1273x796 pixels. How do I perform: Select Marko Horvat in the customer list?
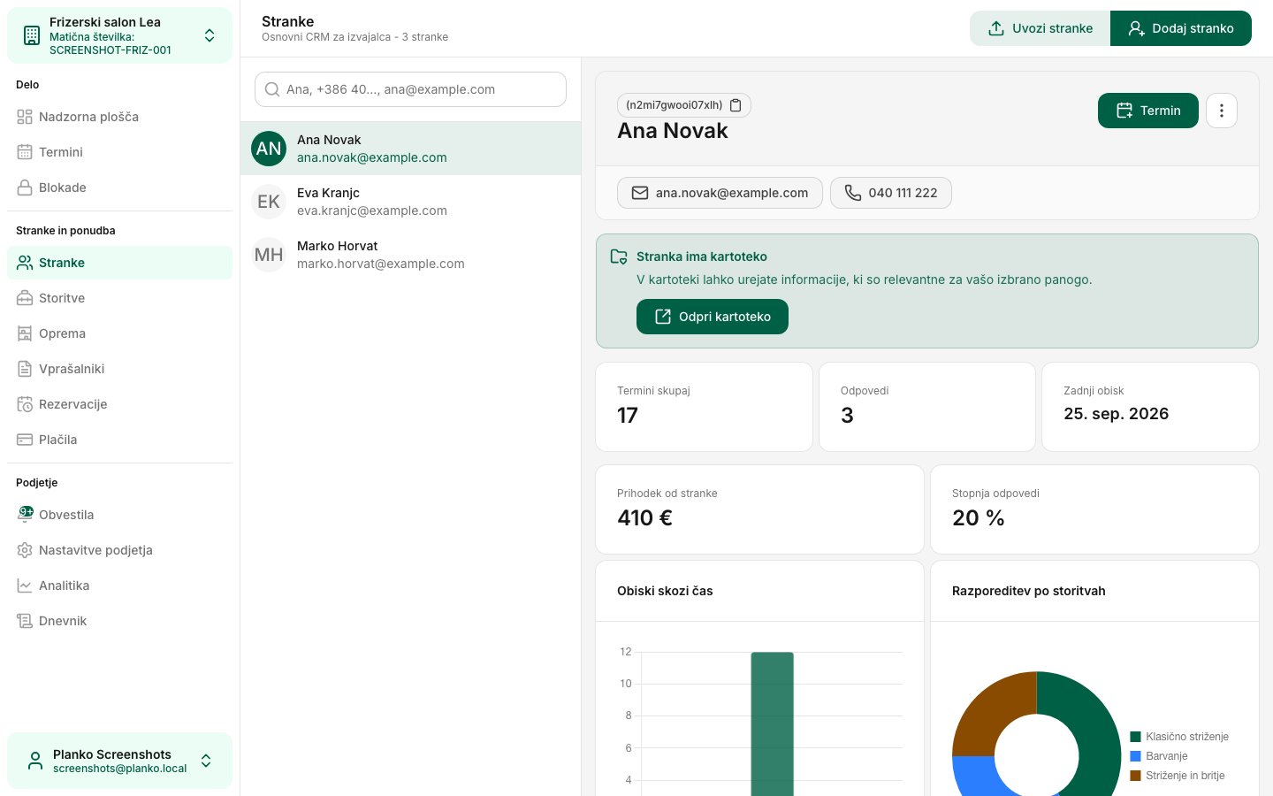pos(410,255)
